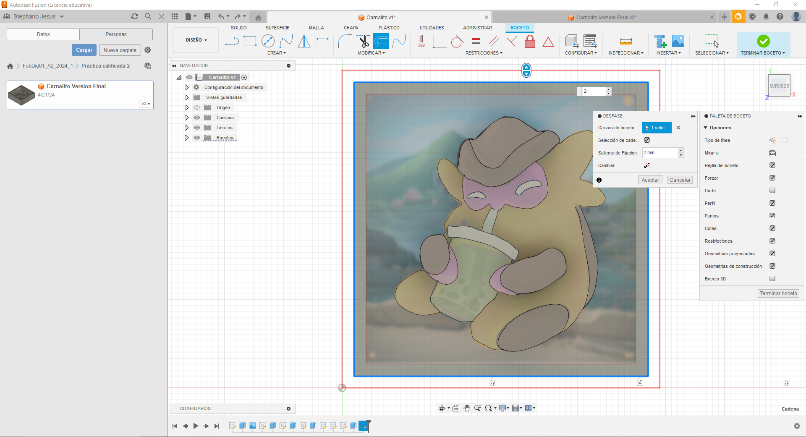Click the Save icon
Image resolution: width=806 pixels, height=437 pixels.
pos(207,16)
